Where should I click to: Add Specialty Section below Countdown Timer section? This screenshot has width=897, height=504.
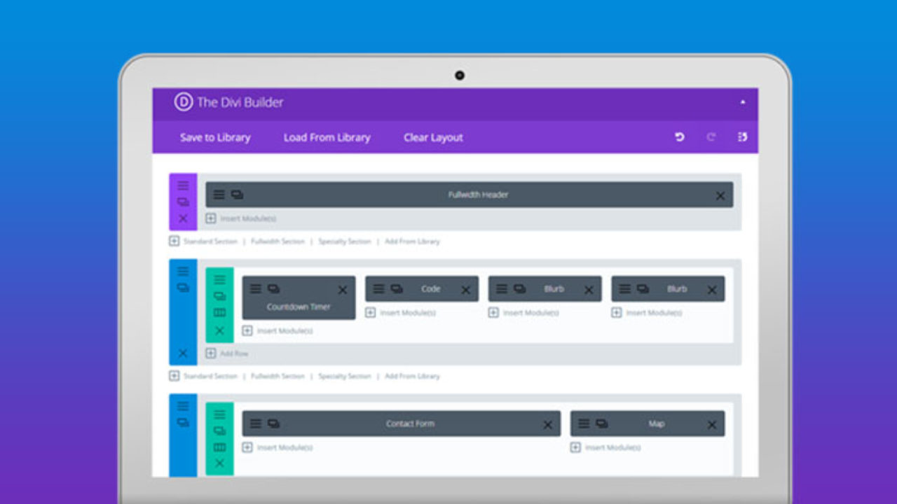tap(344, 376)
